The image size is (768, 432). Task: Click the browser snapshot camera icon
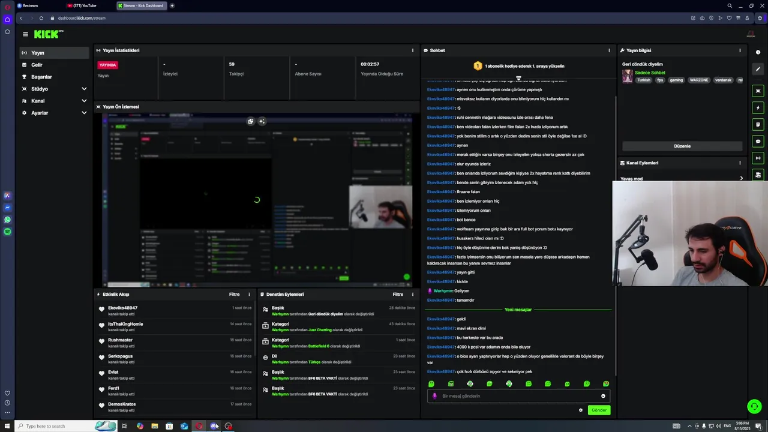click(x=702, y=18)
